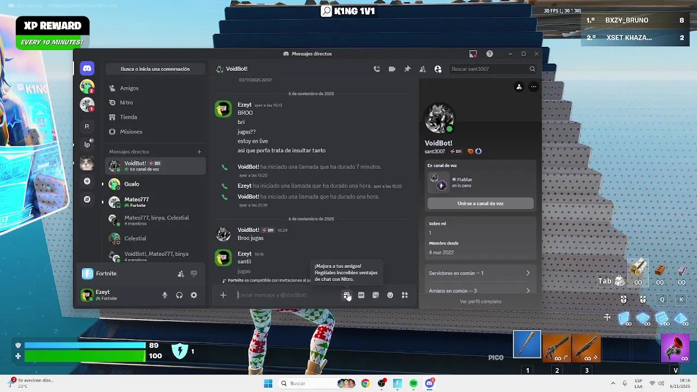Click the screen icon in Fortnite activity bar
This screenshot has height=392, width=697.
[194, 274]
